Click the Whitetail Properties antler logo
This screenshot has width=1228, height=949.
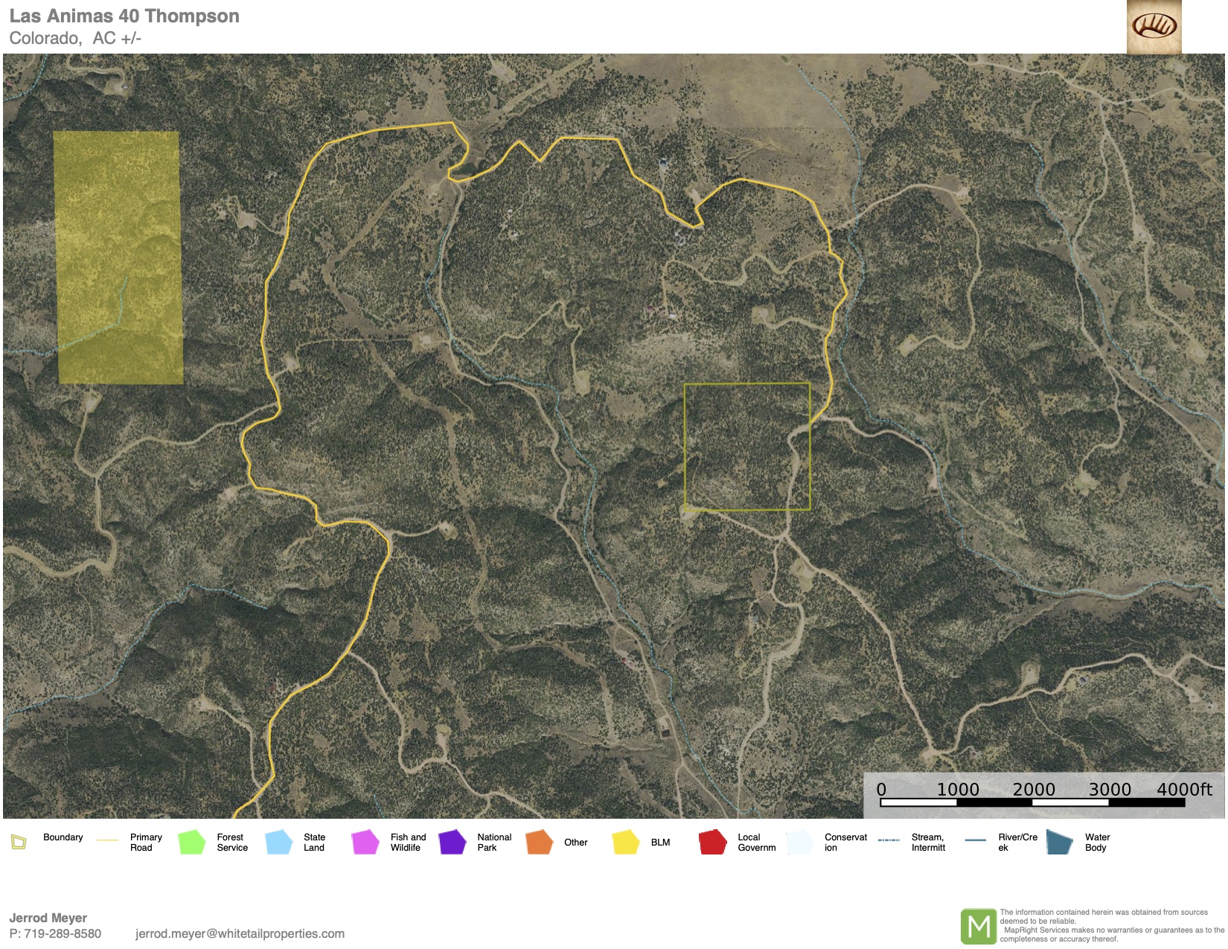coord(1154,27)
